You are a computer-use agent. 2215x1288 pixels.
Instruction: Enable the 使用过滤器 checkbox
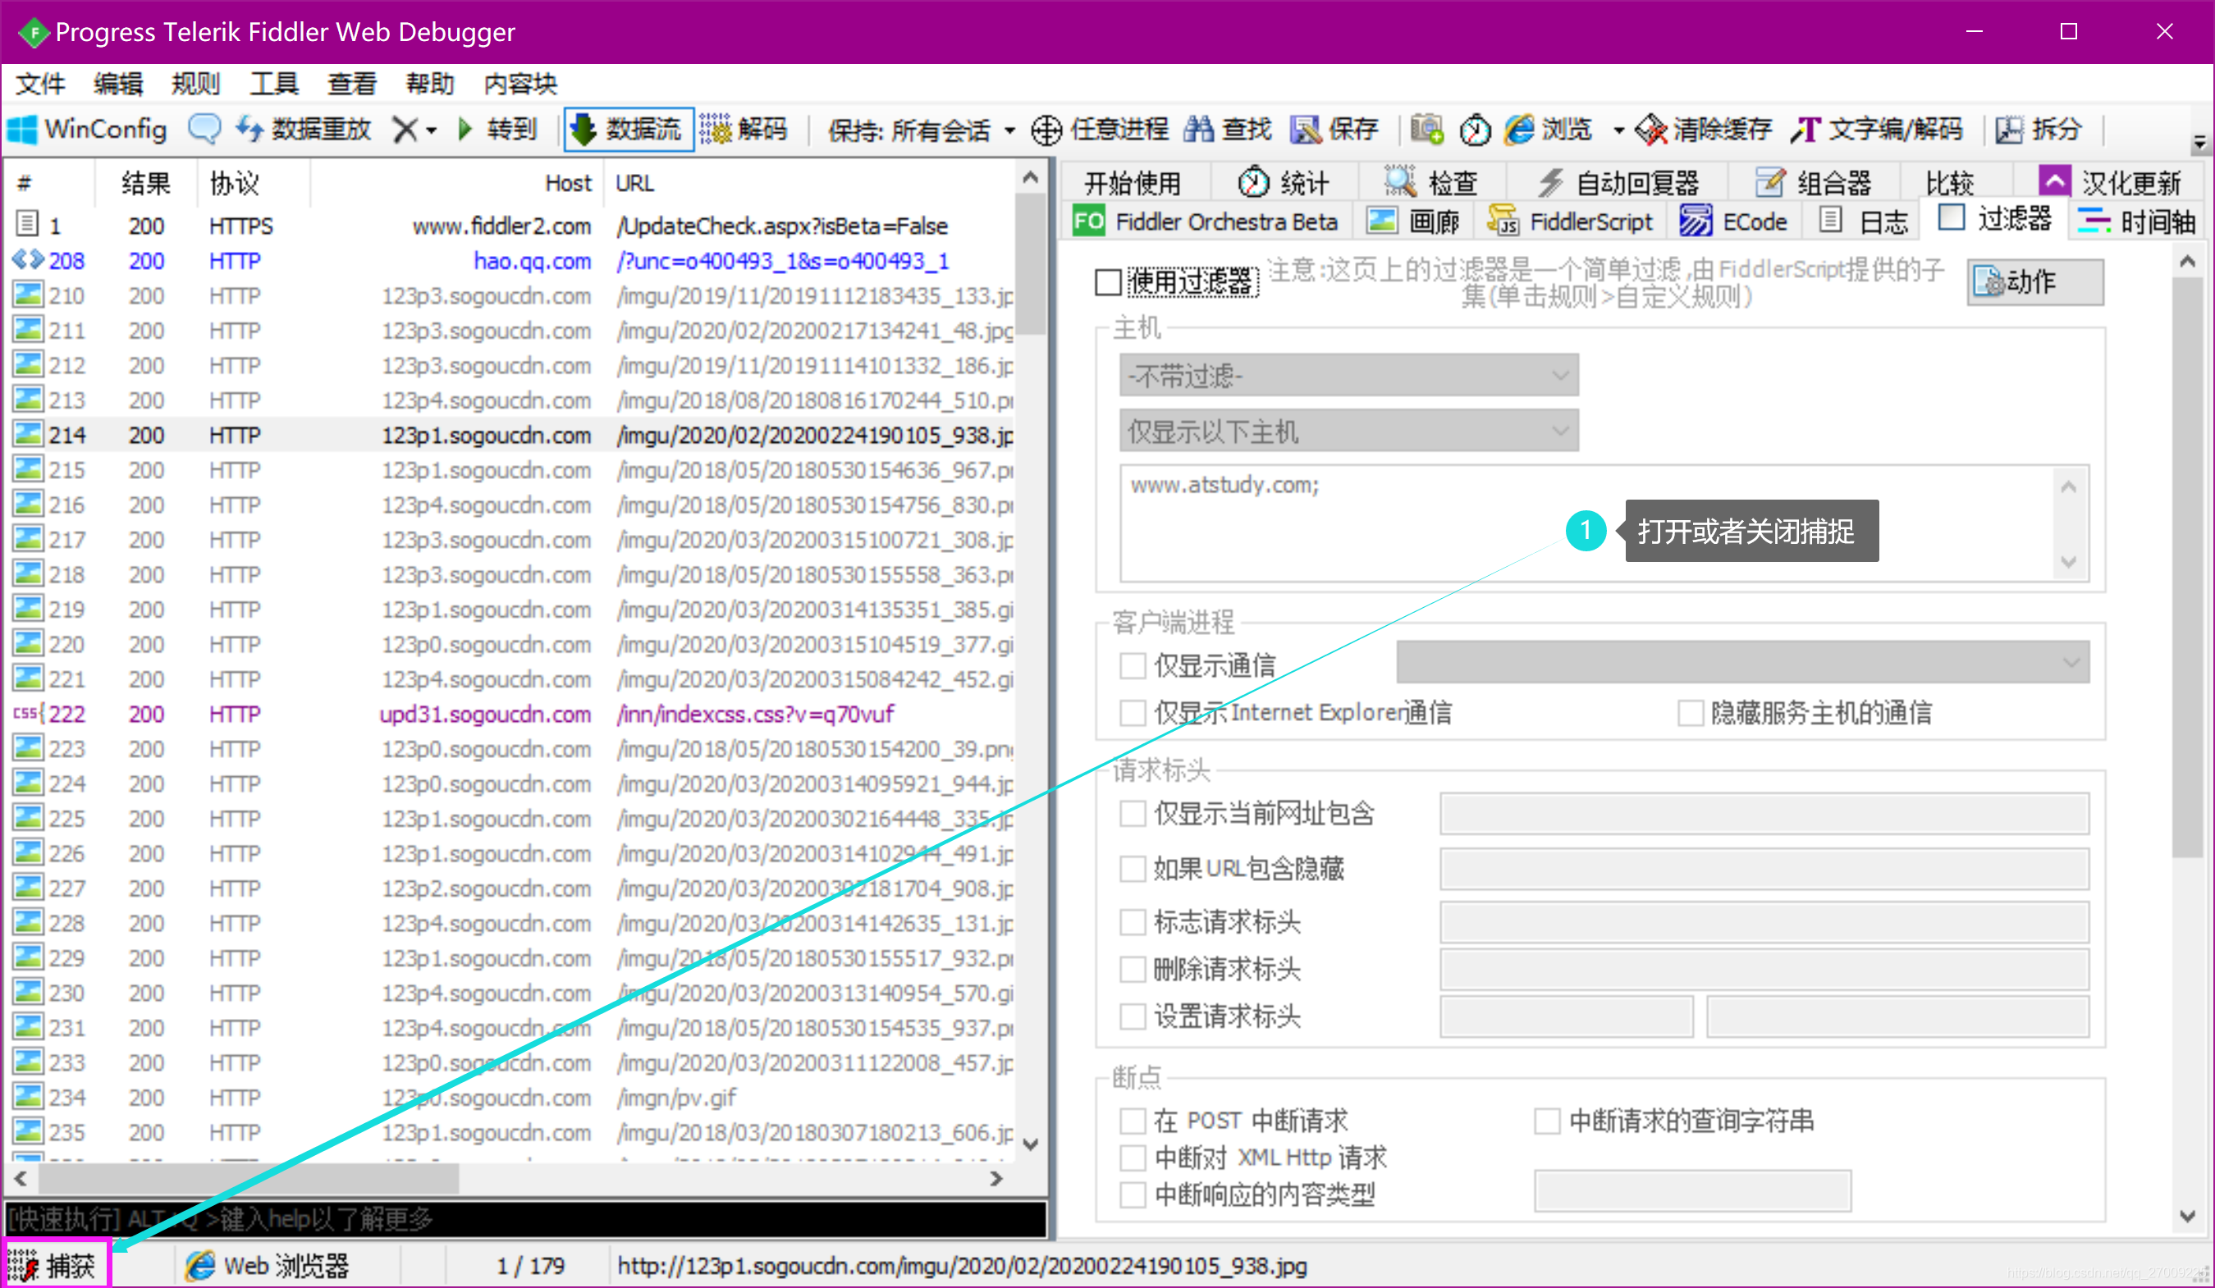click(x=1108, y=282)
